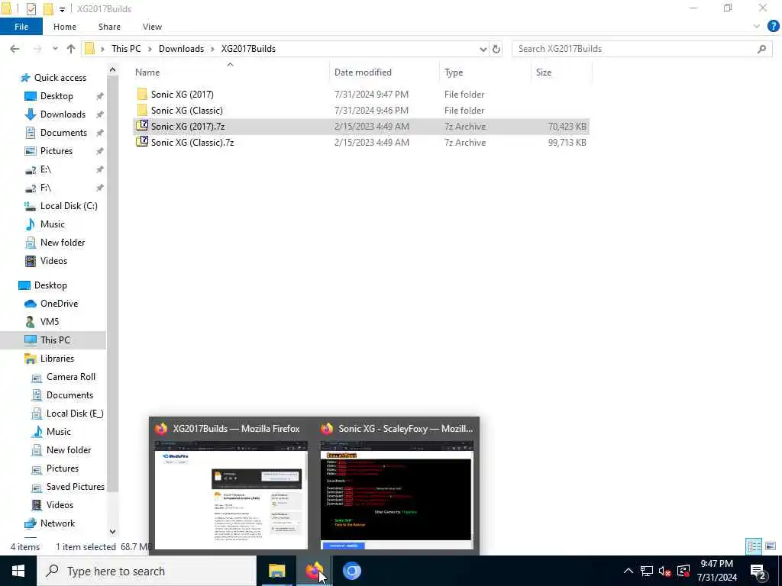Navigate to Downloads in the breadcrumb

181,49
